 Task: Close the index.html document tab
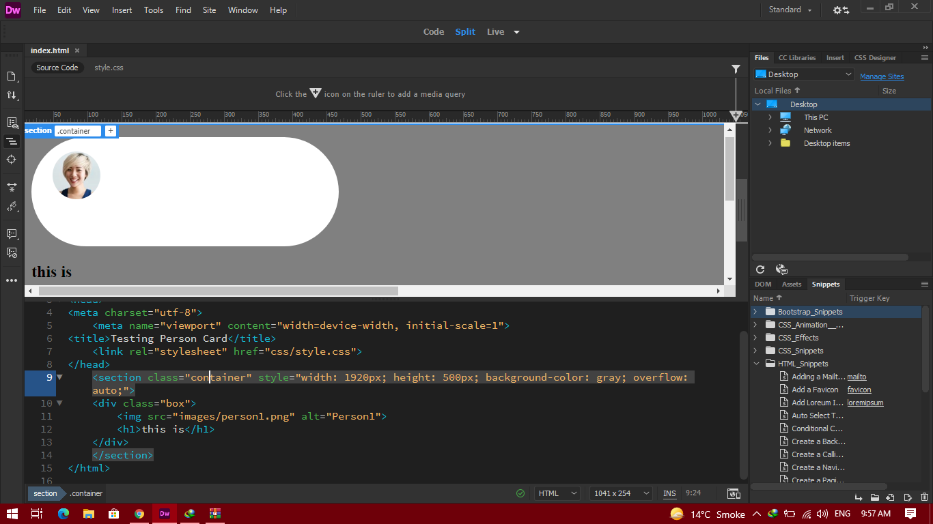coord(77,50)
